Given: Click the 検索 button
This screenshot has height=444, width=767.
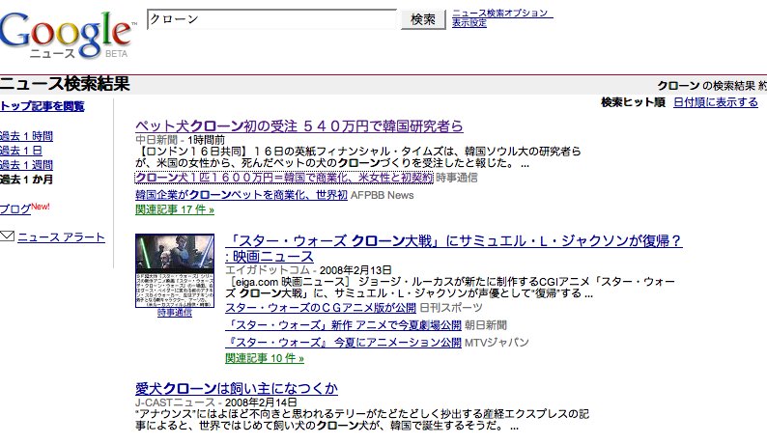Looking at the screenshot, I should point(423,19).
